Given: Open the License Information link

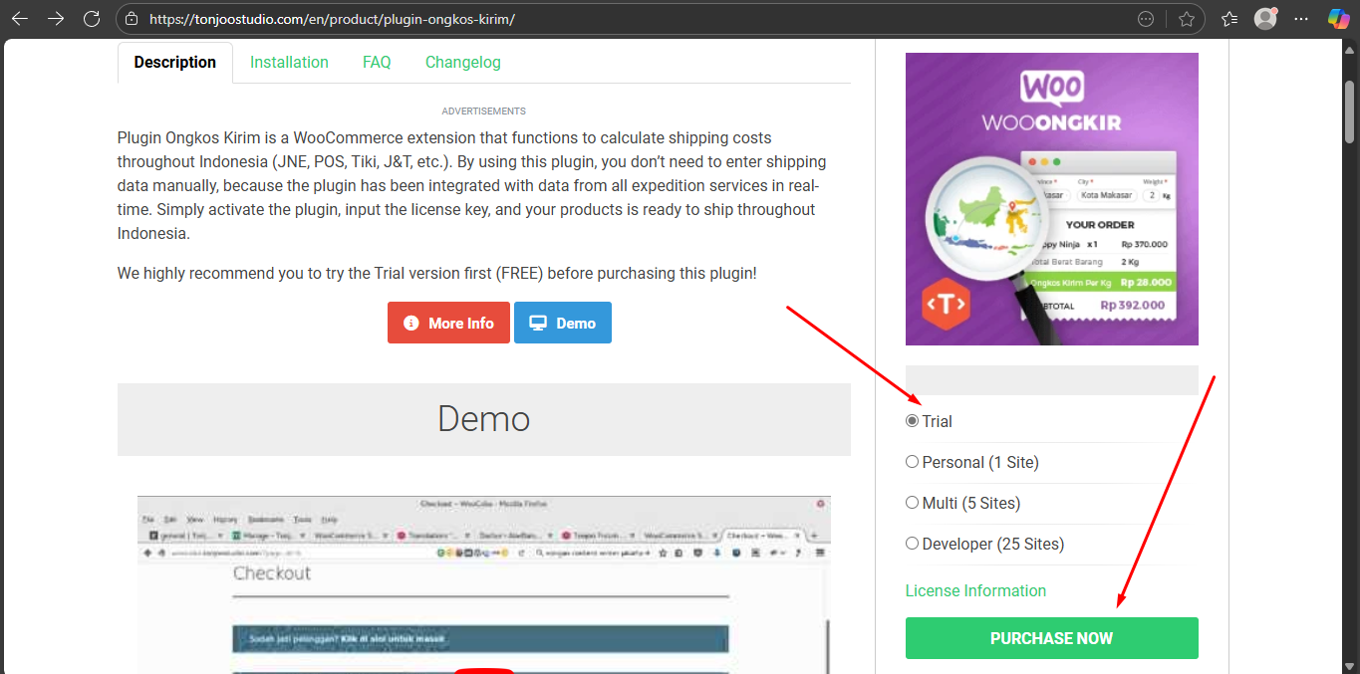Looking at the screenshot, I should coord(975,590).
